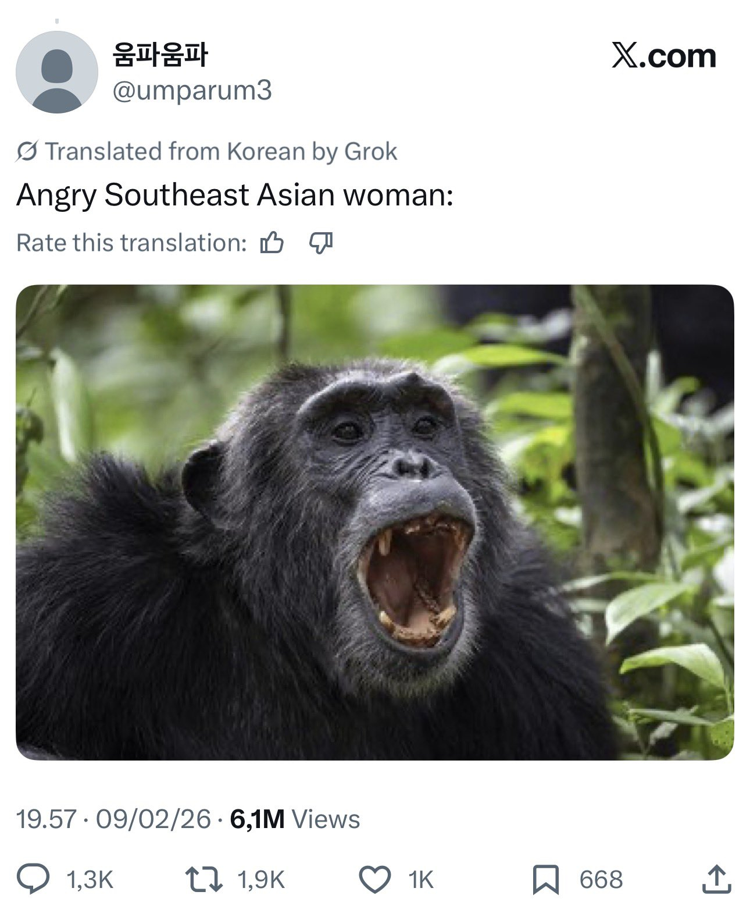View the 6,1M Views count
The image size is (750, 913).
[x=295, y=819]
